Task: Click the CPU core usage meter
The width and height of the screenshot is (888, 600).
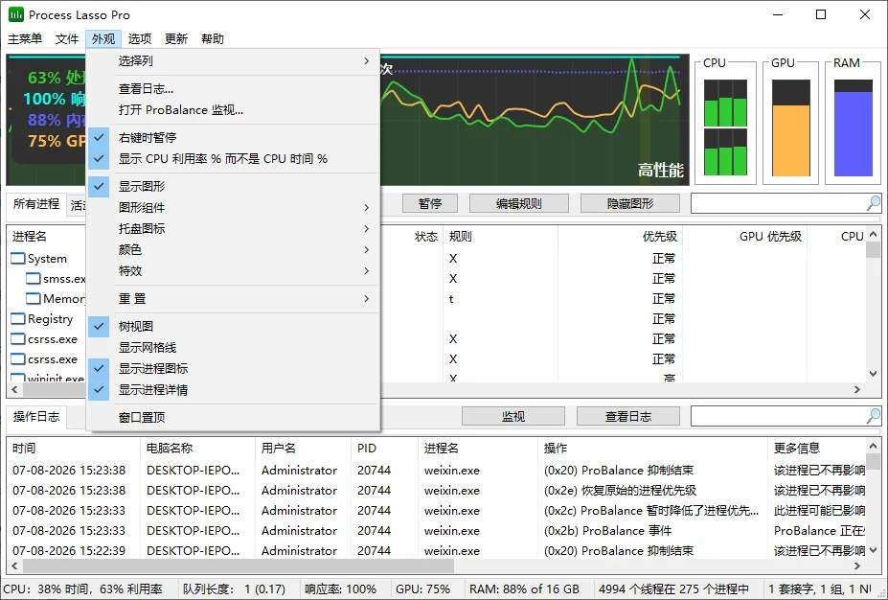Action: pyautogui.click(x=725, y=127)
